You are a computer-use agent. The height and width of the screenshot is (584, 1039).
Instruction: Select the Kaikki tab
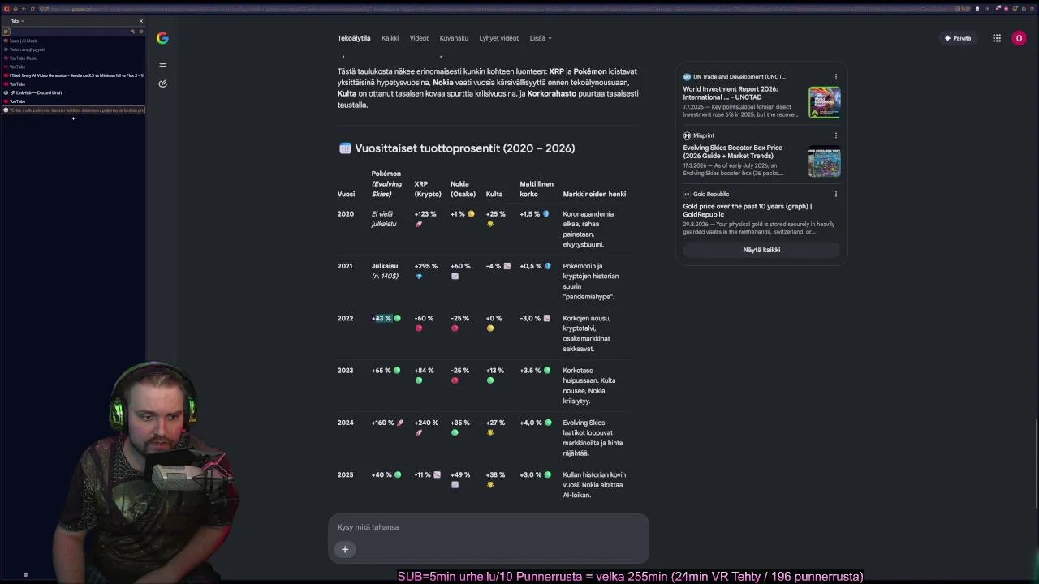click(390, 38)
